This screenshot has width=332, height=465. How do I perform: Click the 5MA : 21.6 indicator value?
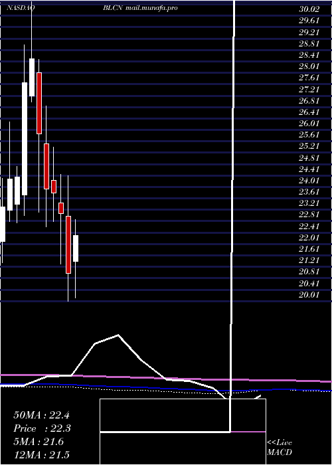tap(39, 442)
